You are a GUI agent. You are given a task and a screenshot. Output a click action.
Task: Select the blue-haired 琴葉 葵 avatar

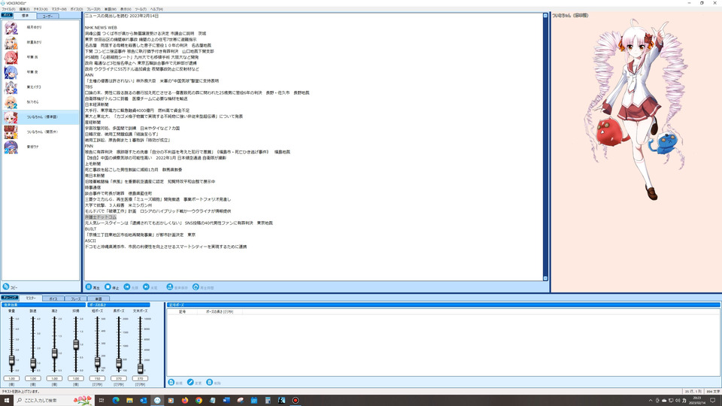point(11,72)
